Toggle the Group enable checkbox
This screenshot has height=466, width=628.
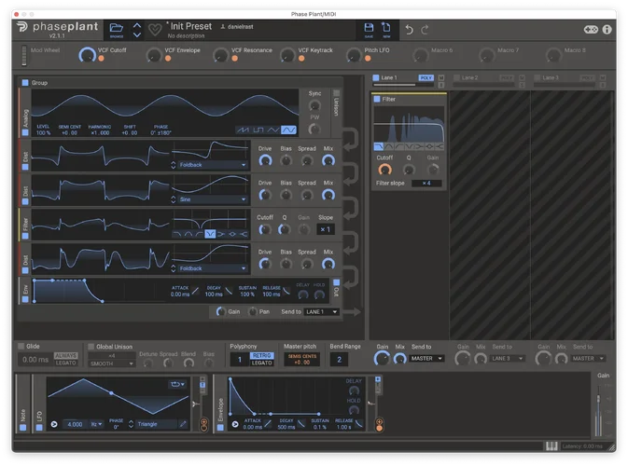pyautogui.click(x=26, y=83)
